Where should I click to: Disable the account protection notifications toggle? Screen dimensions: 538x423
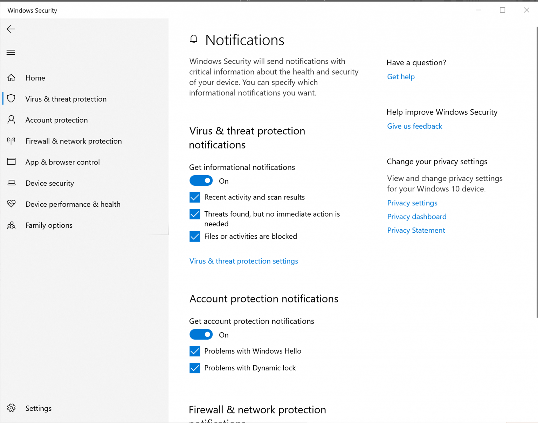(x=201, y=335)
